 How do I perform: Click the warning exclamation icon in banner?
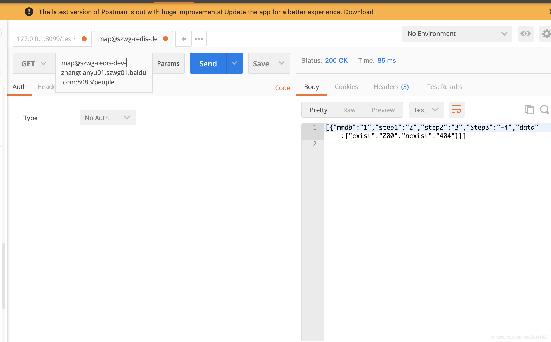[x=29, y=12]
